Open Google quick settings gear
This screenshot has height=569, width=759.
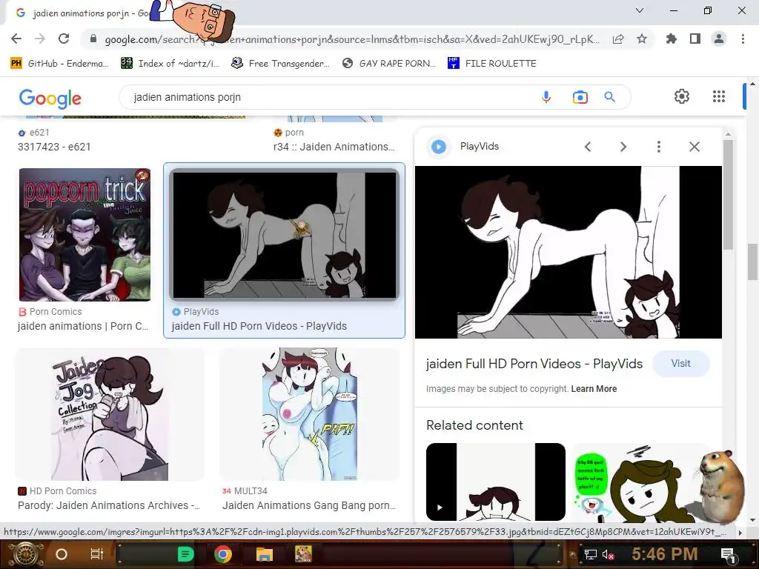682,96
